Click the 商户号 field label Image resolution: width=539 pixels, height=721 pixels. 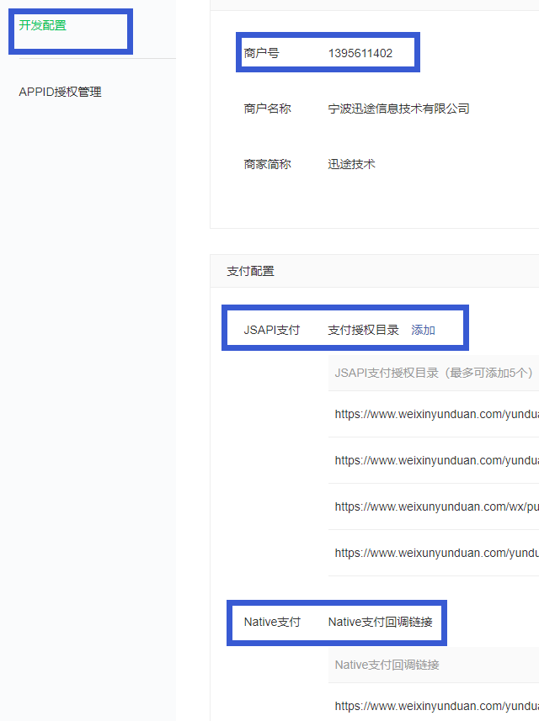[261, 53]
